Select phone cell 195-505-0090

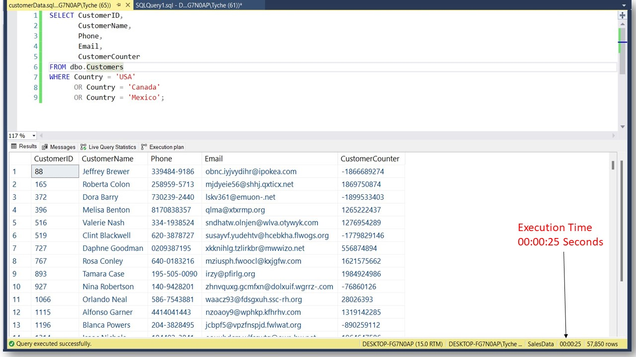(x=174, y=274)
